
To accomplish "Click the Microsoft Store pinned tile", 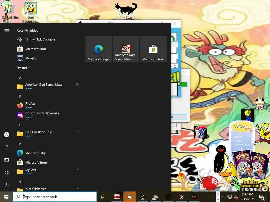I will coord(153,49).
